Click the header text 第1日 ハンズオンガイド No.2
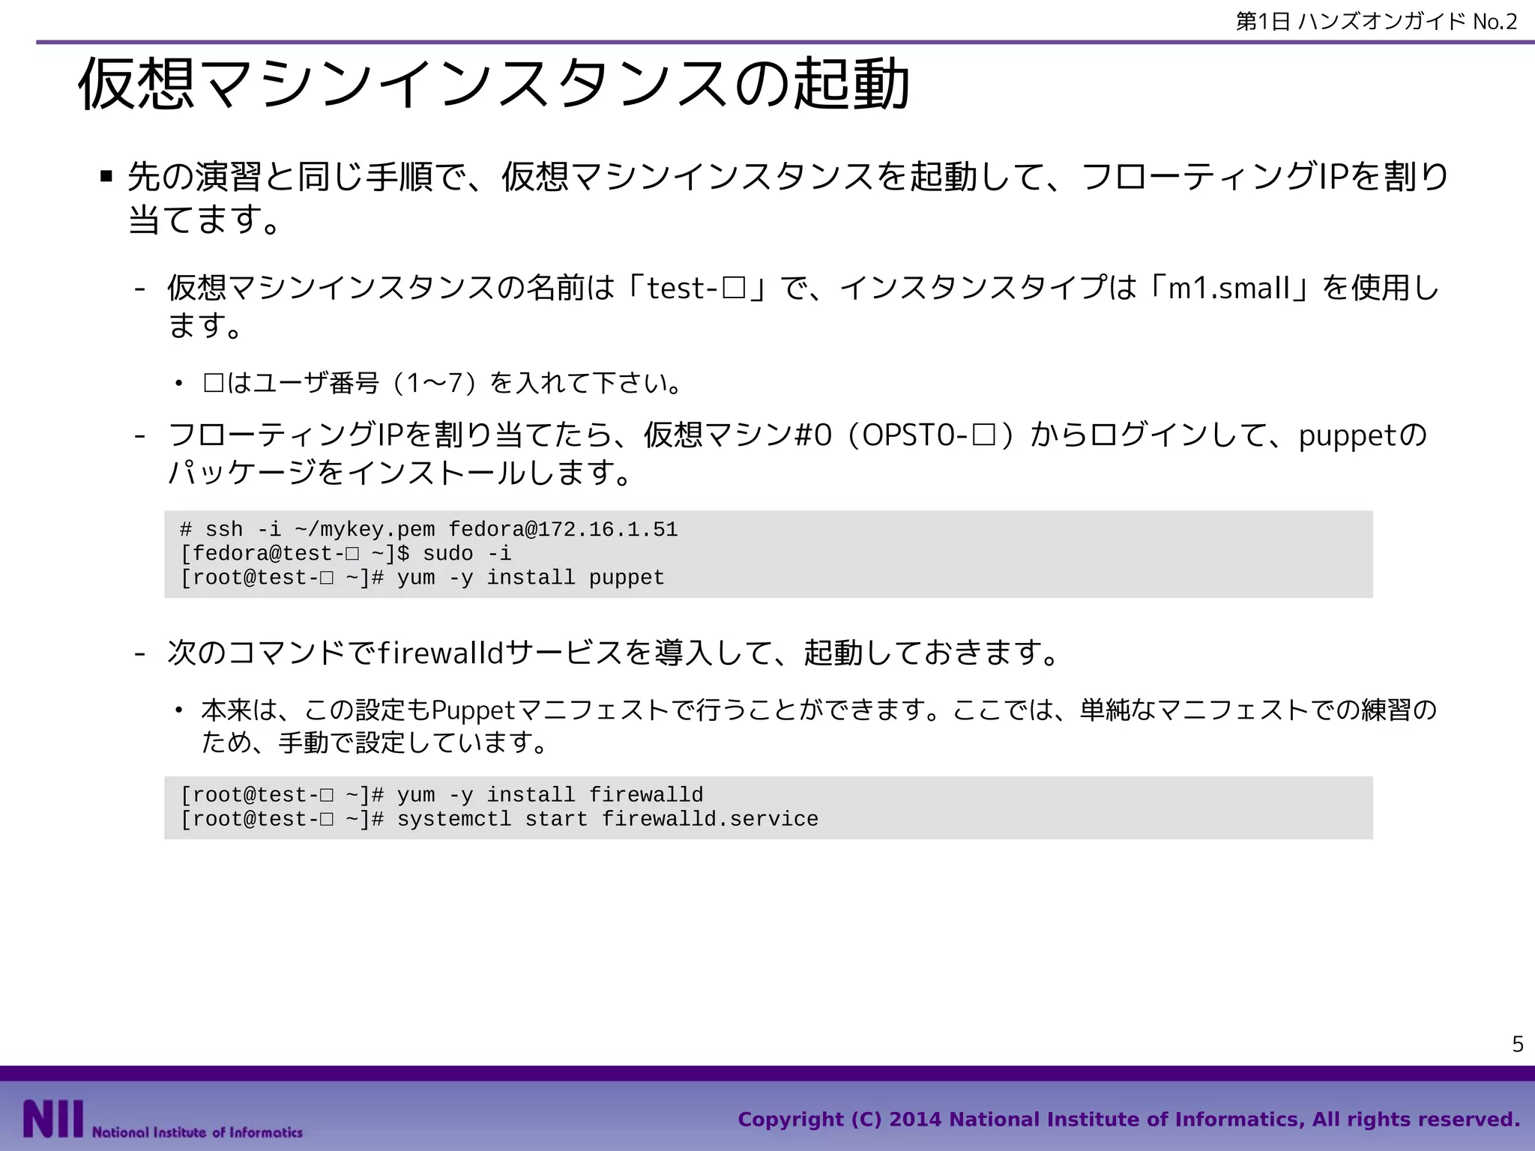The height and width of the screenshot is (1151, 1535). coord(1376,22)
